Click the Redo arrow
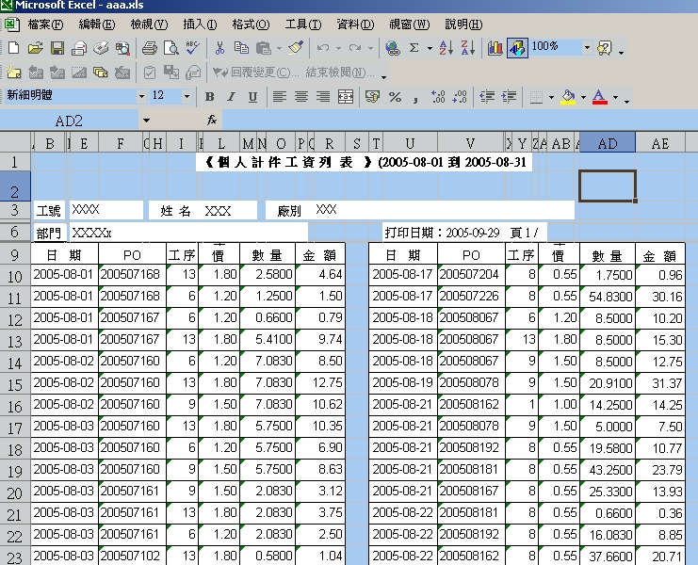The width and height of the screenshot is (698, 565). [x=355, y=48]
